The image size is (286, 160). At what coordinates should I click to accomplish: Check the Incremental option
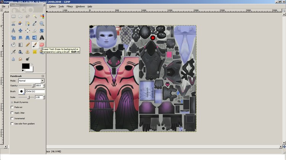click(12, 118)
